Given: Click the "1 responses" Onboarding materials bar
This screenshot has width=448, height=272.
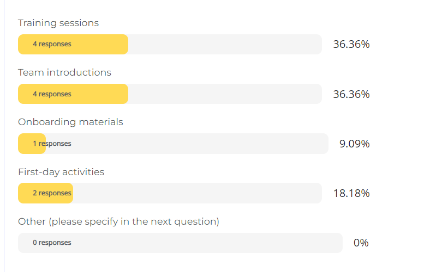Looking at the screenshot, I should click(x=32, y=144).
